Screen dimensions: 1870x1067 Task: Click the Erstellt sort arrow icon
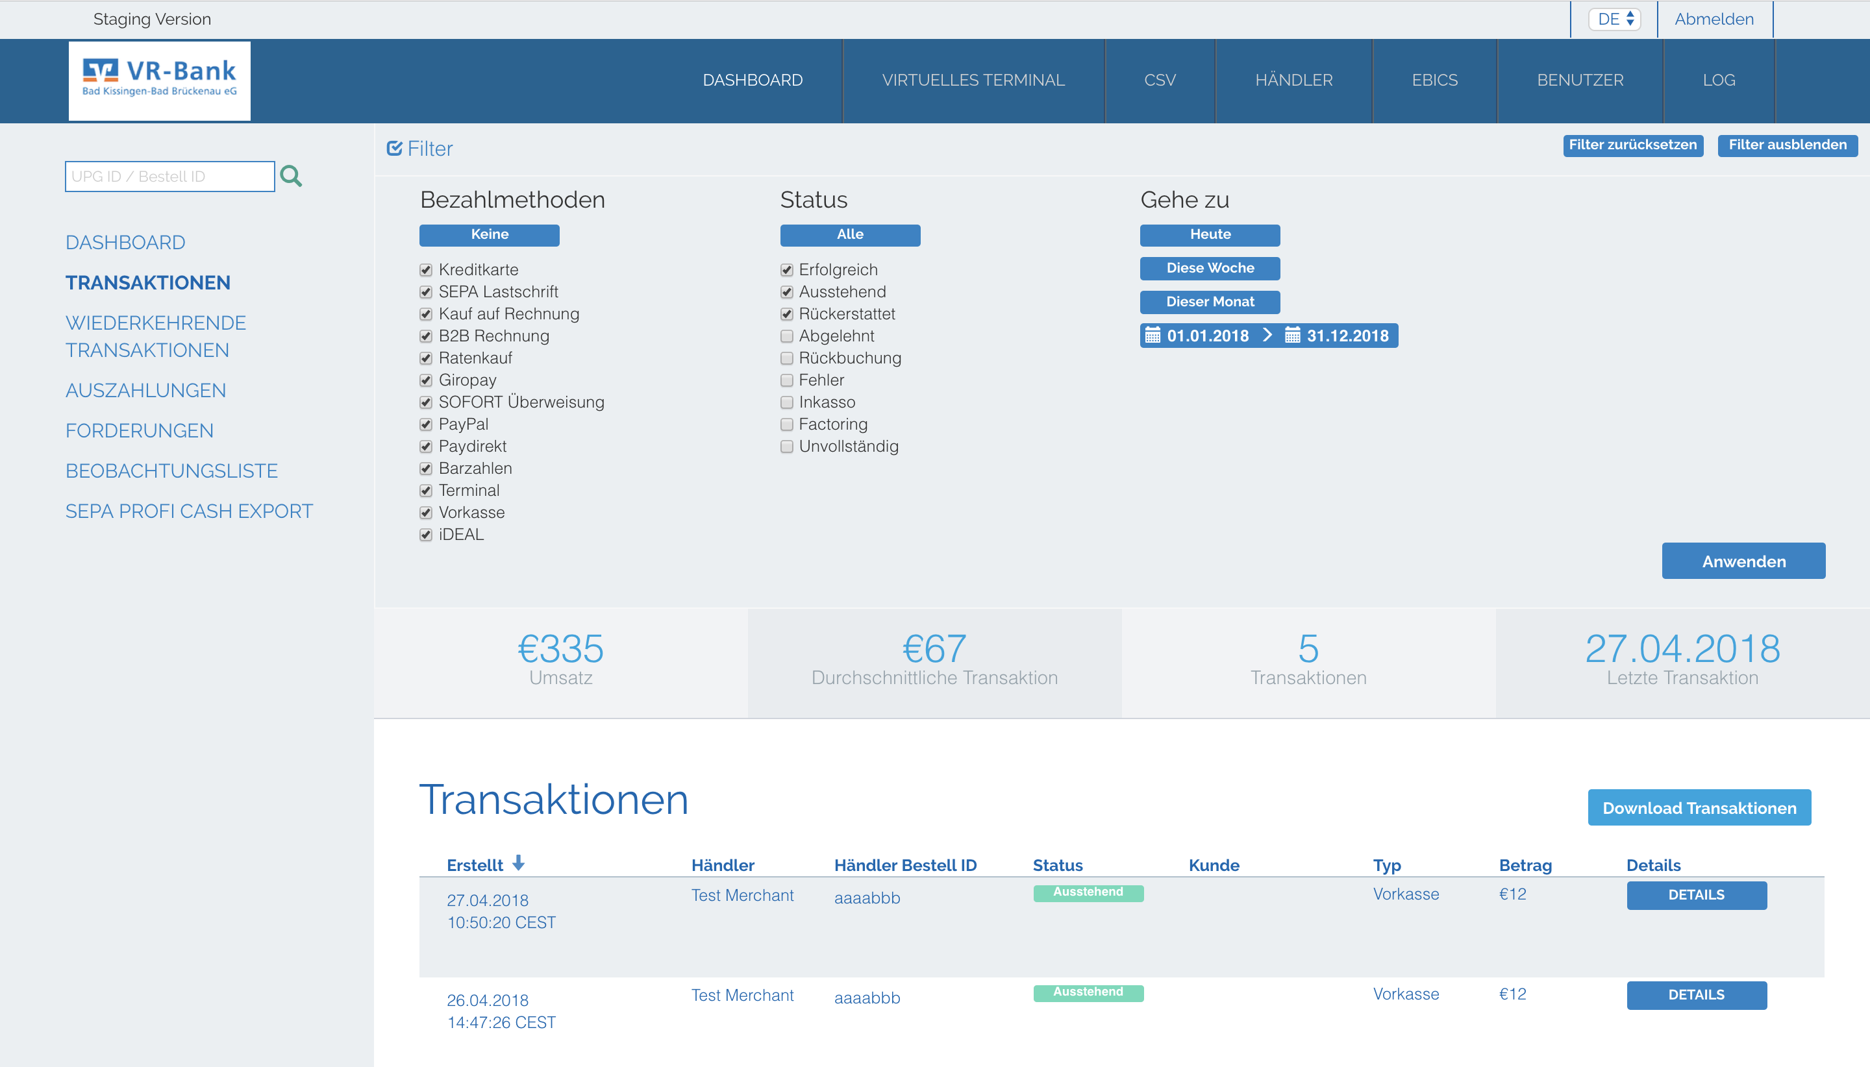518,863
